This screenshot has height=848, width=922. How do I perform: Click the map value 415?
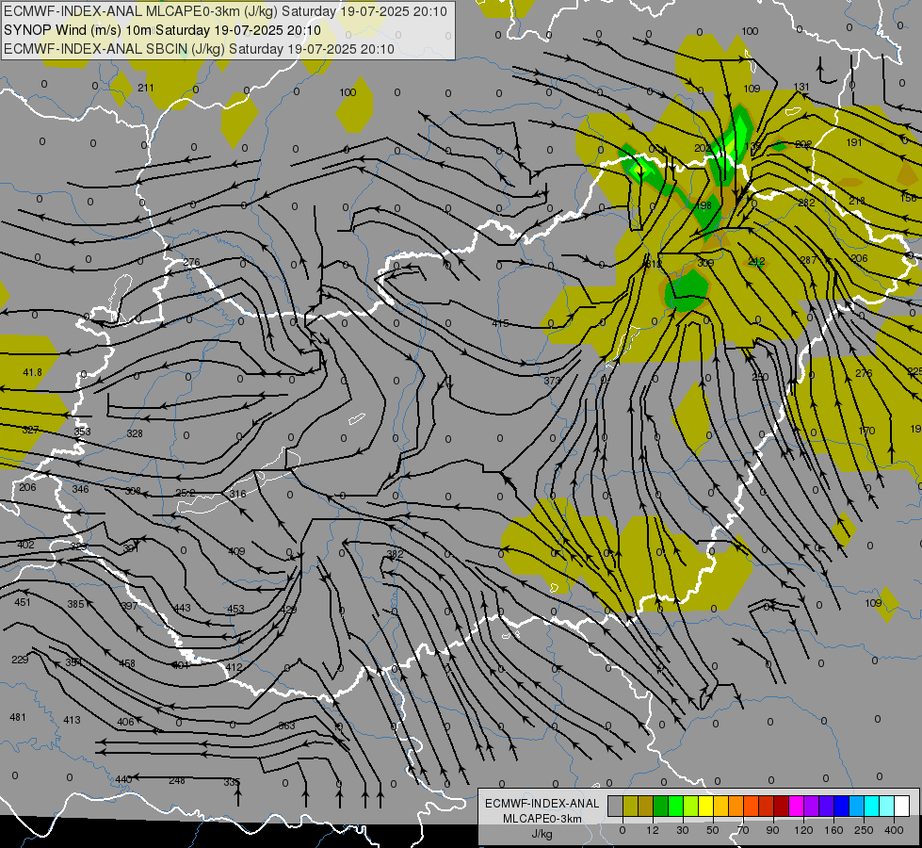pyautogui.click(x=500, y=323)
